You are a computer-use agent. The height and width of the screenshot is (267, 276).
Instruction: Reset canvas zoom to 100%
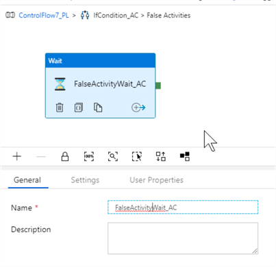89,156
